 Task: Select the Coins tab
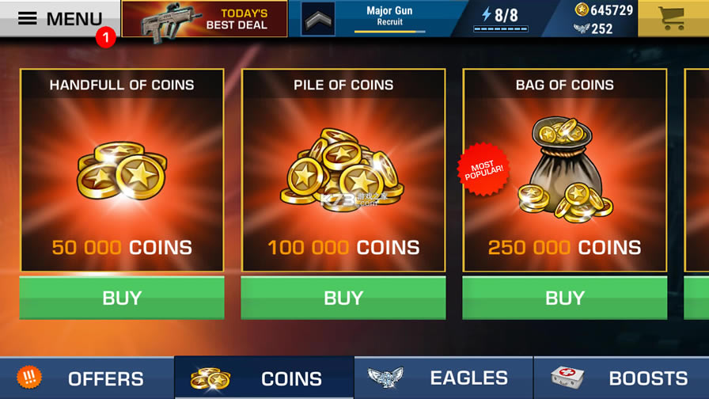tap(264, 378)
